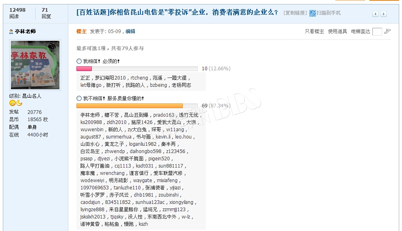
Task: Click the user icon beside 亭林老师
Action: click(x=11, y=31)
